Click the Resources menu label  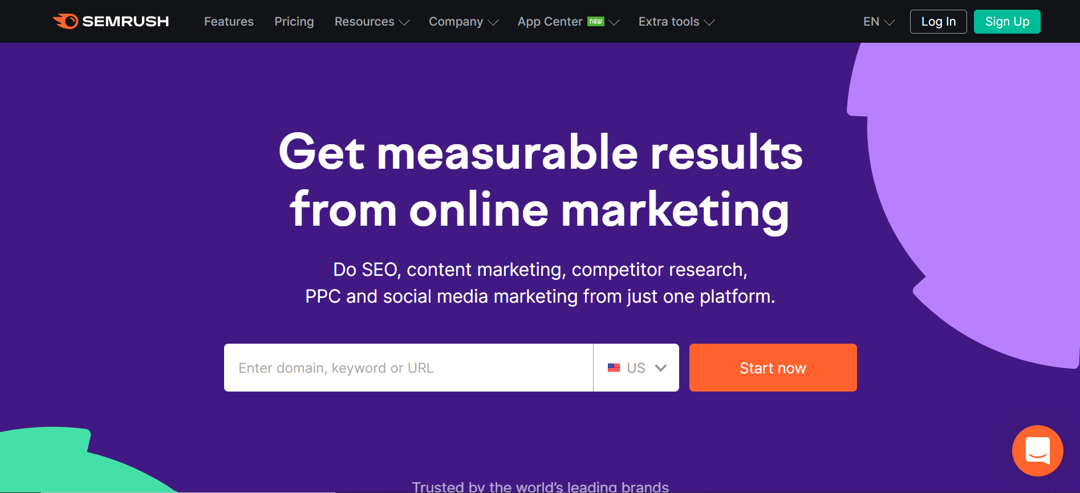[x=364, y=22]
